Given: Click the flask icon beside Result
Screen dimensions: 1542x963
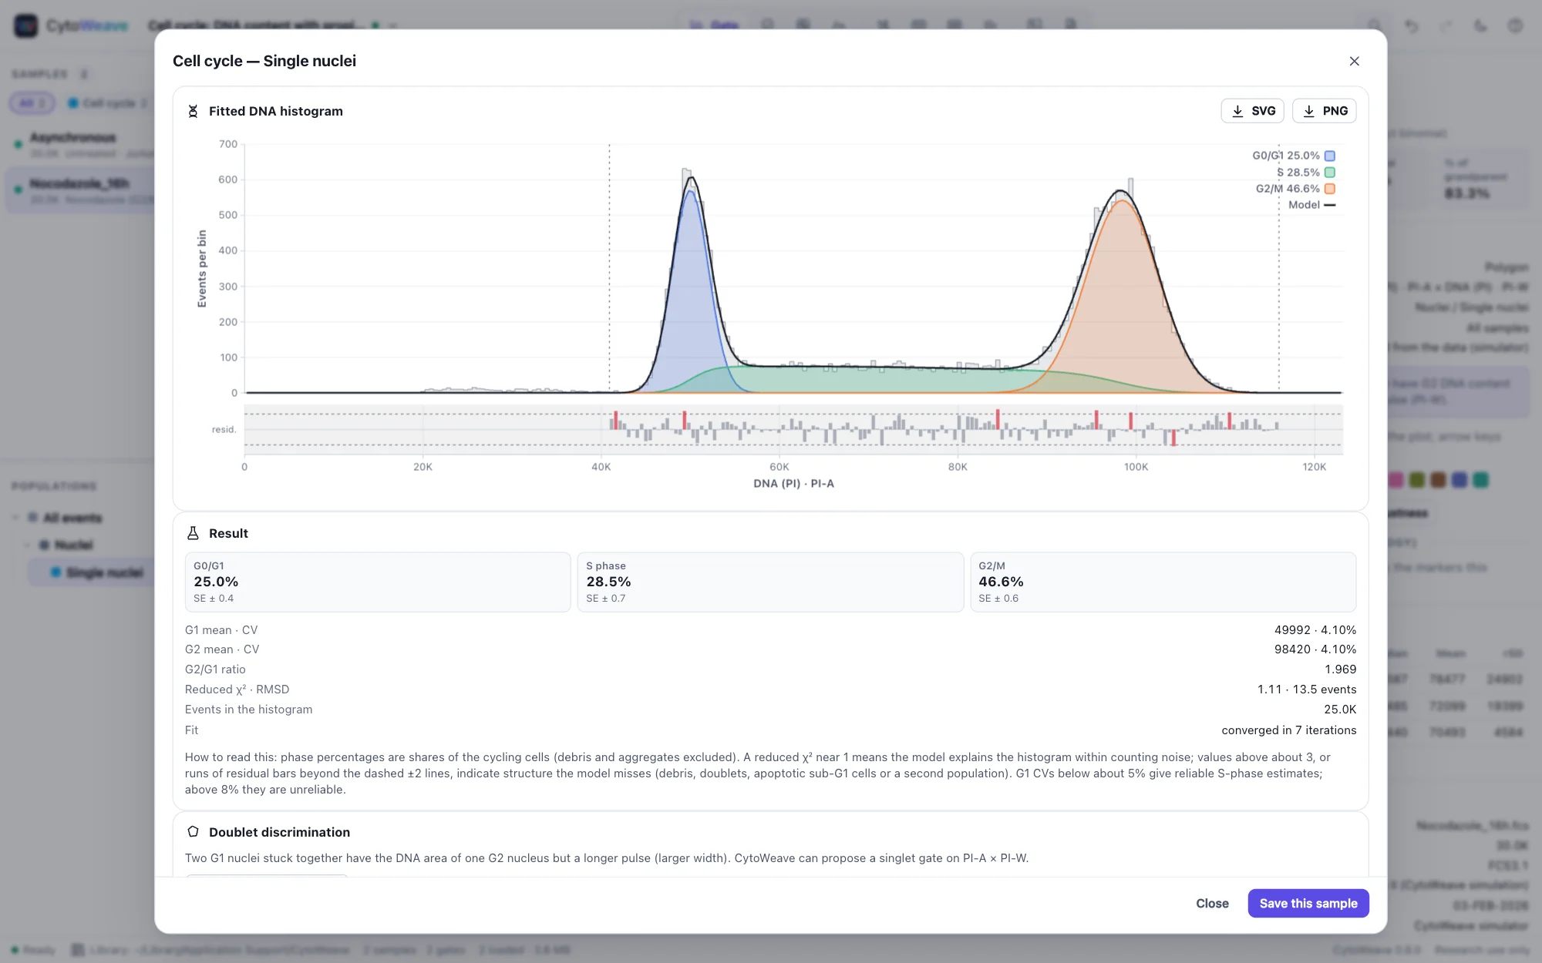Looking at the screenshot, I should [x=193, y=533].
